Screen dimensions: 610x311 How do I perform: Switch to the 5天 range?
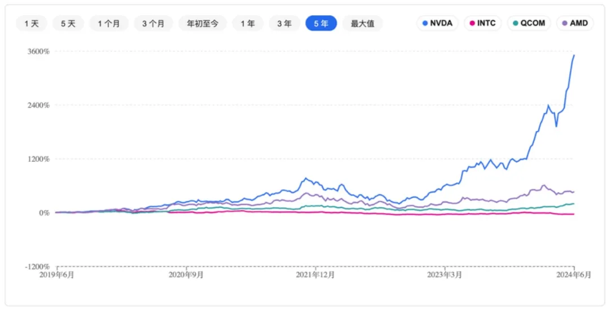tap(68, 24)
